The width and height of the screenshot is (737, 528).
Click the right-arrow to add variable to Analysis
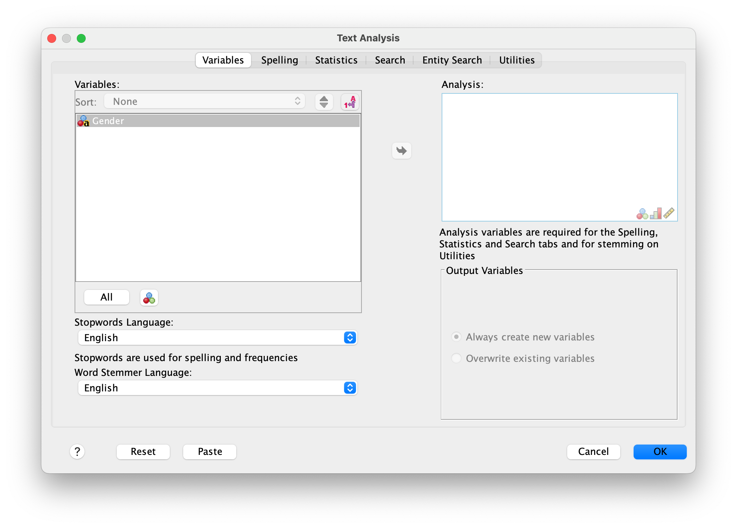click(401, 150)
